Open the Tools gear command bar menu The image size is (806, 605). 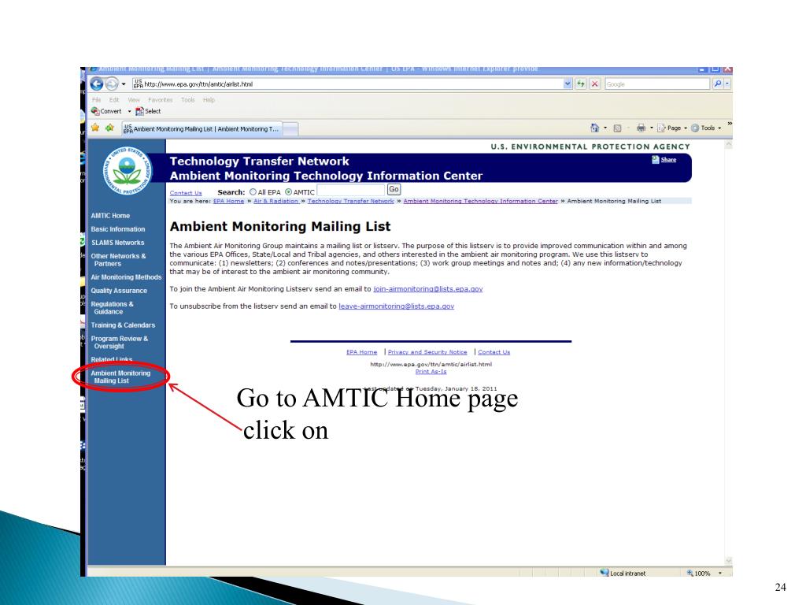tap(706, 128)
